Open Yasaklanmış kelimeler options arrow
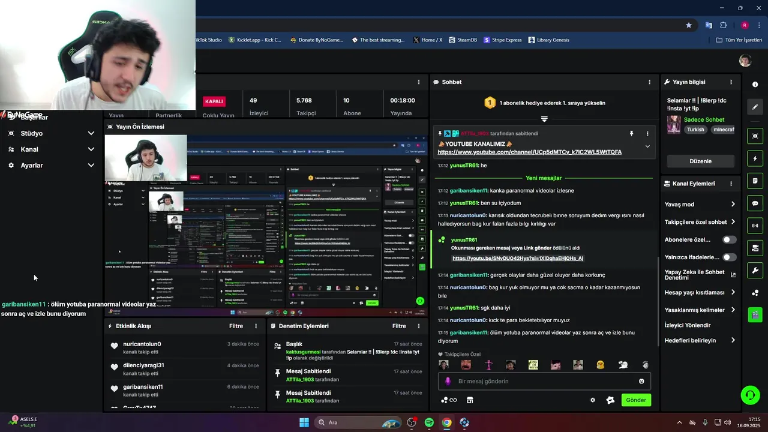Screen dimensions: 768x432 click(733, 310)
